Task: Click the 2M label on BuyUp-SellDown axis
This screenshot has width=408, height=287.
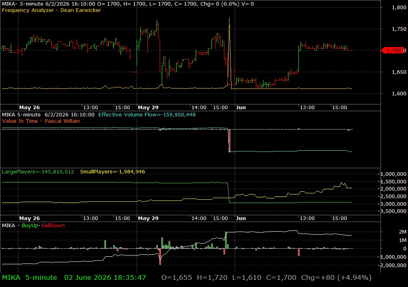Action: click(402, 232)
